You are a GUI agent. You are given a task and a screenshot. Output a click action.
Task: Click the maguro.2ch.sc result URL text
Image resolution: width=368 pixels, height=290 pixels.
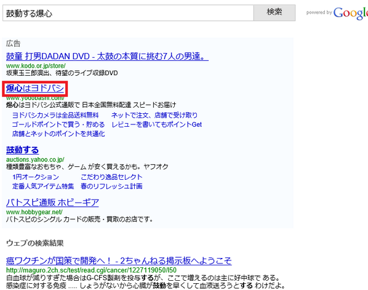pos(91,270)
